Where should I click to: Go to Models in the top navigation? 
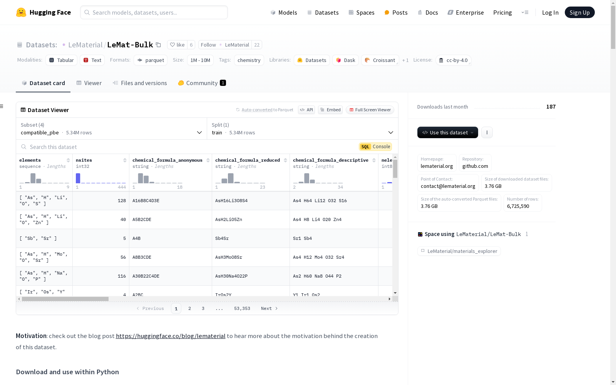pos(284,12)
